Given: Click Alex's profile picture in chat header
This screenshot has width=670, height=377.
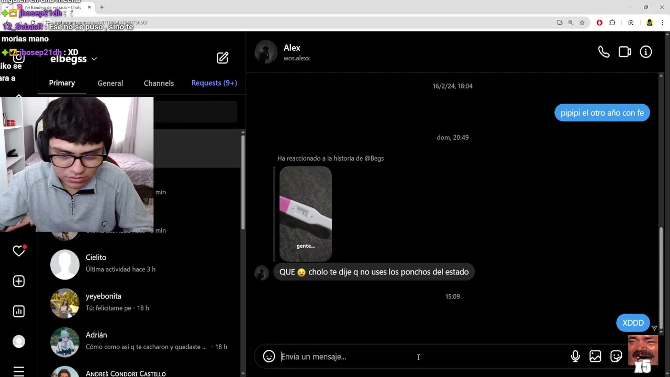Looking at the screenshot, I should click(266, 52).
